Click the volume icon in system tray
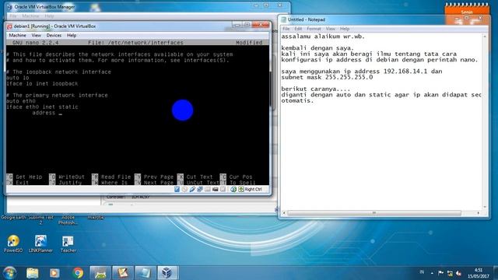The image size is (498, 280). tap(458, 273)
